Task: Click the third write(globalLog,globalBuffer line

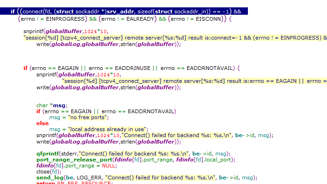Action: tap(109, 142)
